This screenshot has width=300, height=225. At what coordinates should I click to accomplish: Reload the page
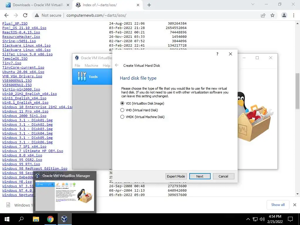25,15
